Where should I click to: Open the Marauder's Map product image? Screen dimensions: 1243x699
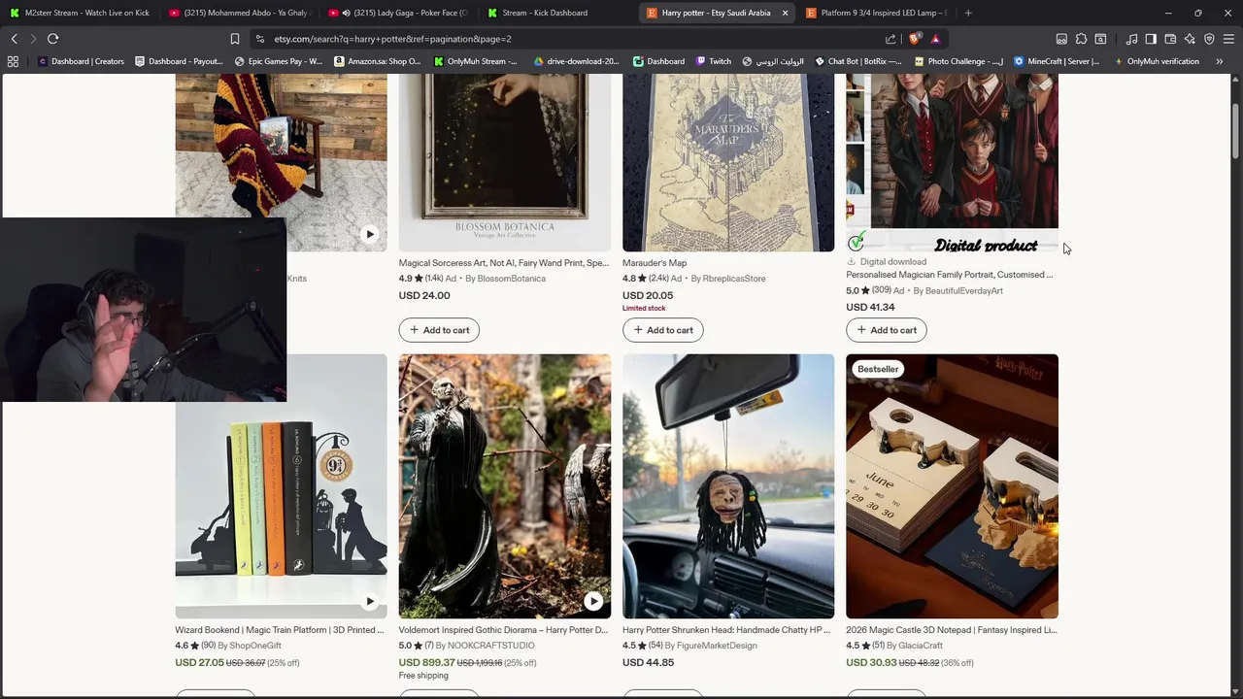pyautogui.click(x=728, y=162)
